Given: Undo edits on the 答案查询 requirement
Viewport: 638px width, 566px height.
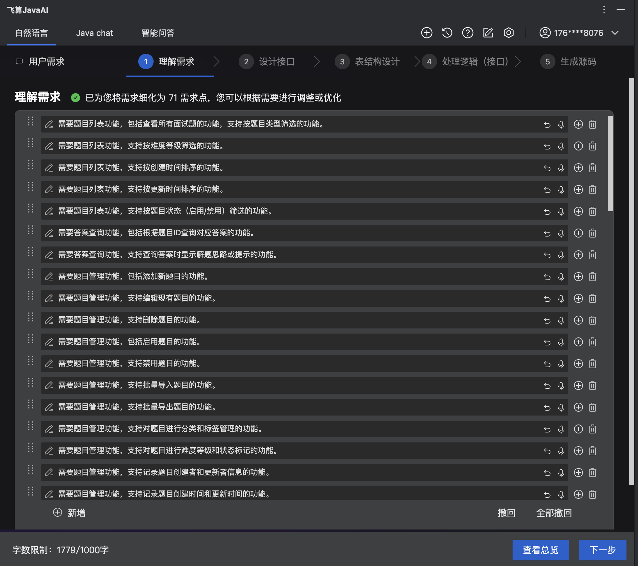Looking at the screenshot, I should coord(547,233).
